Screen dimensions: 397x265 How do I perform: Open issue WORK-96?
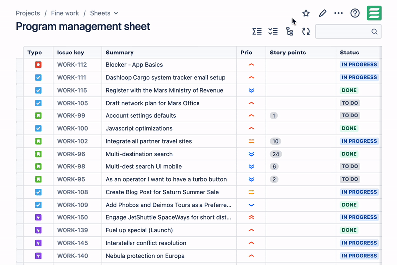71,154
